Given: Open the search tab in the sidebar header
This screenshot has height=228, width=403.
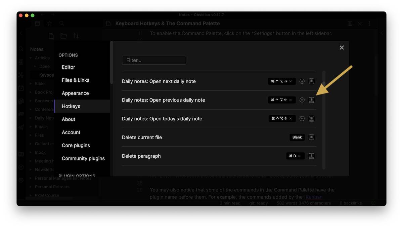Looking at the screenshot, I should [x=61, y=24].
